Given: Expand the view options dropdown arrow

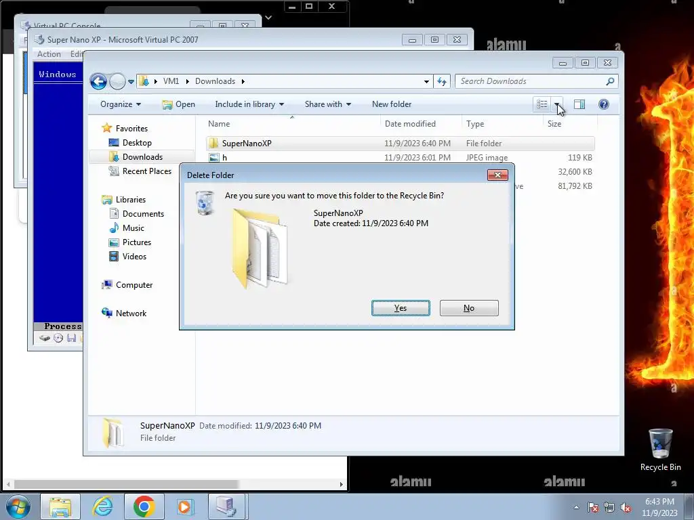Looking at the screenshot, I should tap(557, 104).
